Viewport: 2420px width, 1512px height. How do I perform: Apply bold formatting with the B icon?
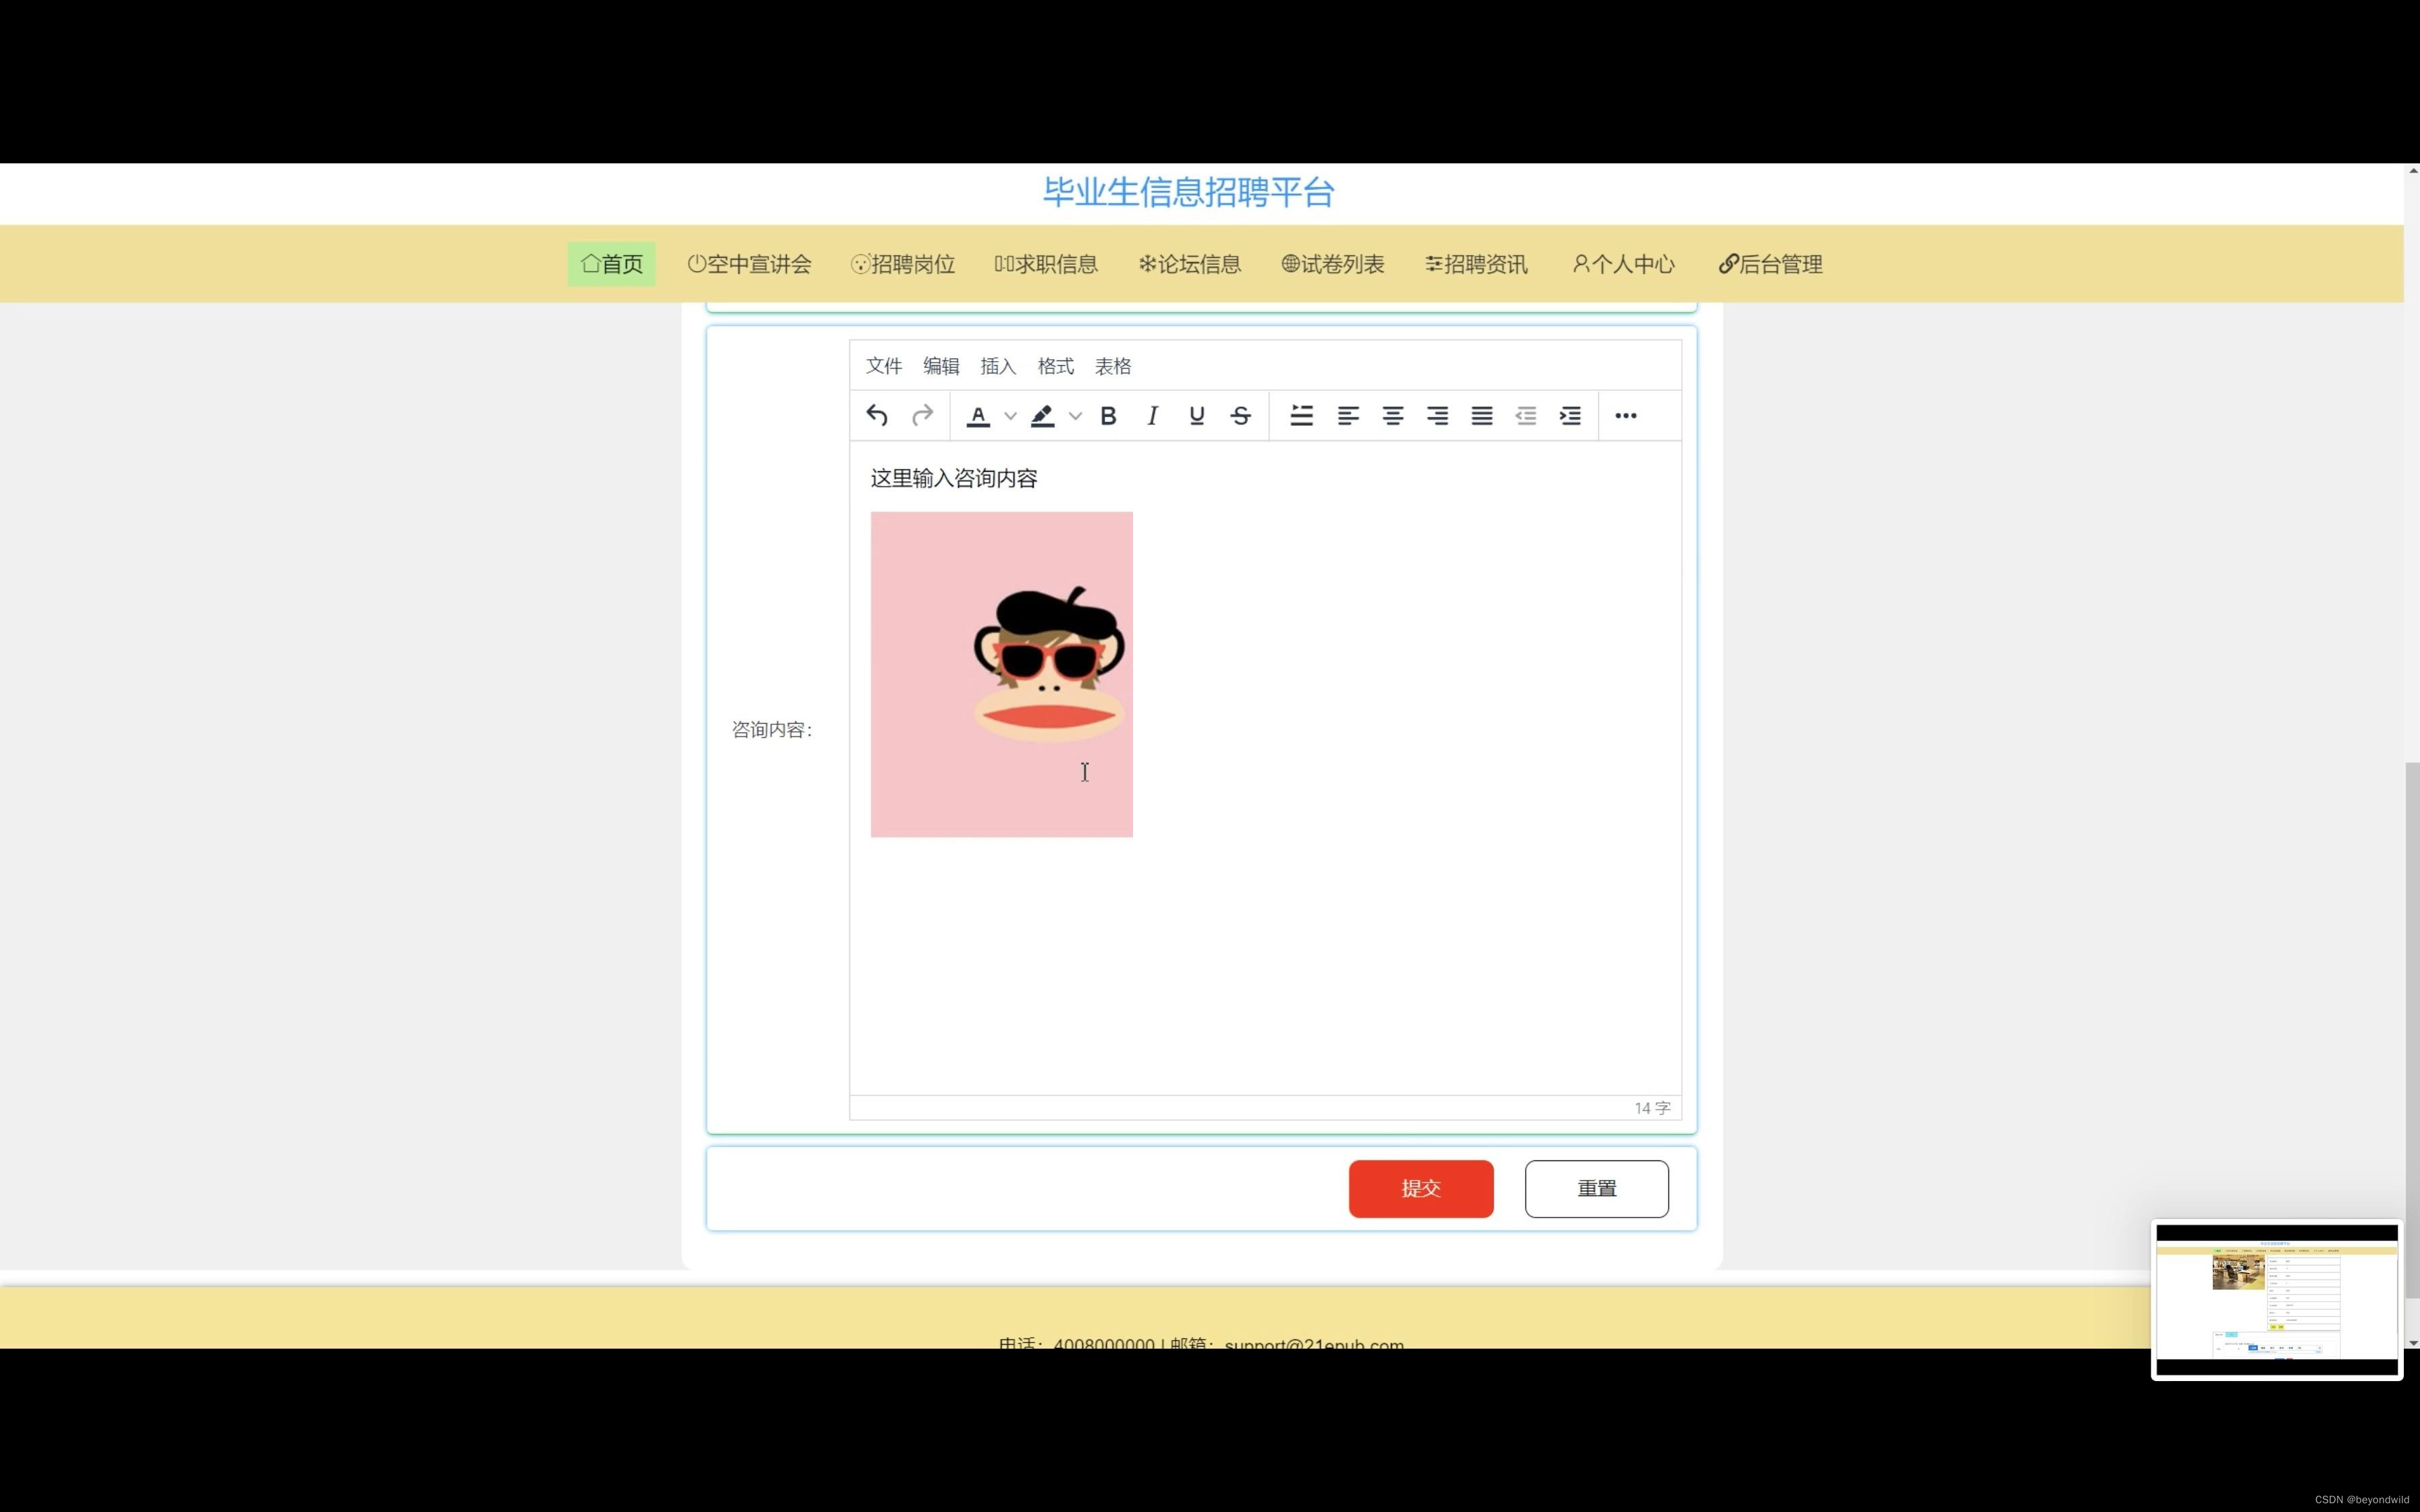[x=1108, y=415]
